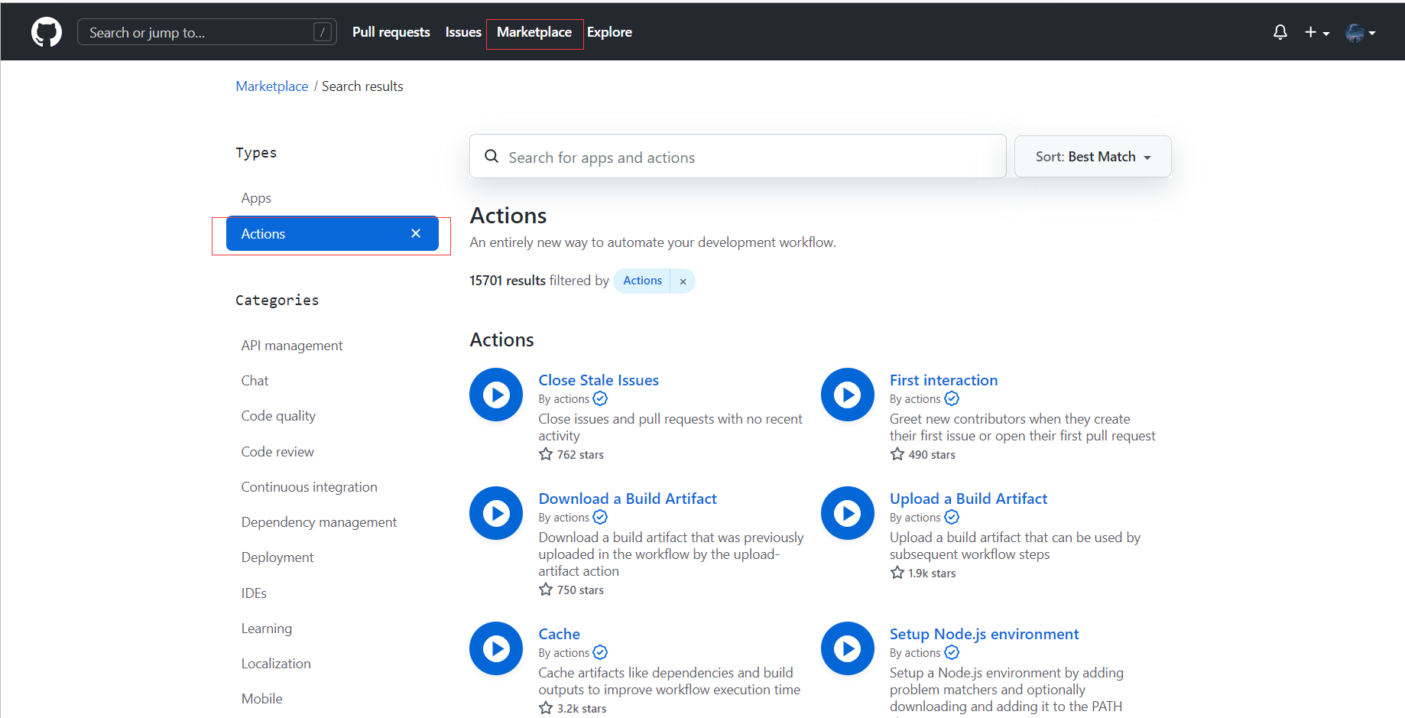Viewport: 1405px width, 718px height.
Task: Open the Download a Build Artifact action
Action: click(x=628, y=499)
